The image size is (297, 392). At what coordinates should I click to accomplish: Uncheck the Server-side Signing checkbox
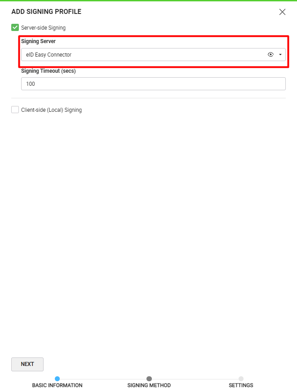(15, 27)
